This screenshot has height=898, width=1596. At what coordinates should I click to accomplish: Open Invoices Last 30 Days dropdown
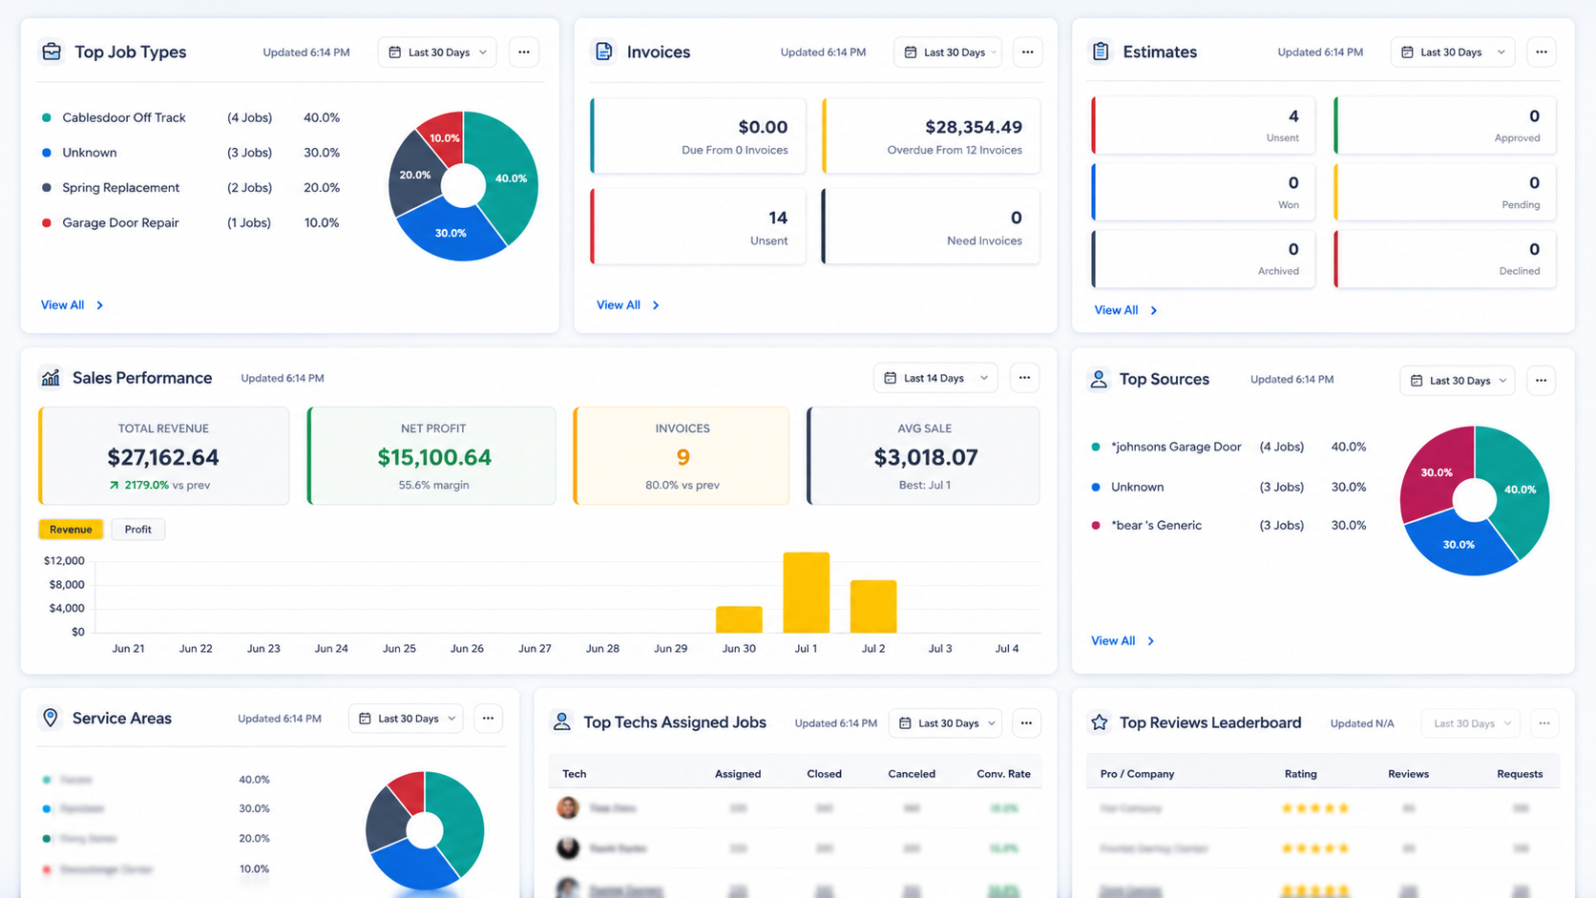tap(949, 52)
